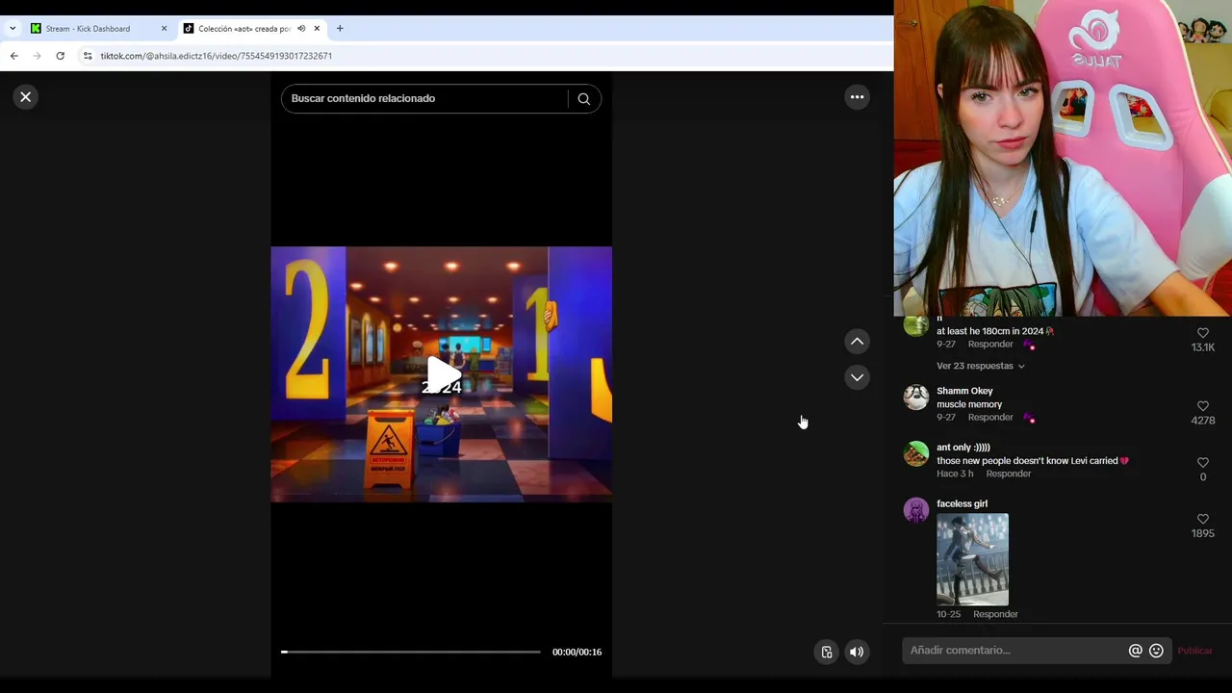1232x693 pixels.
Task: Open the emoji picker in comment box
Action: pos(1156,652)
